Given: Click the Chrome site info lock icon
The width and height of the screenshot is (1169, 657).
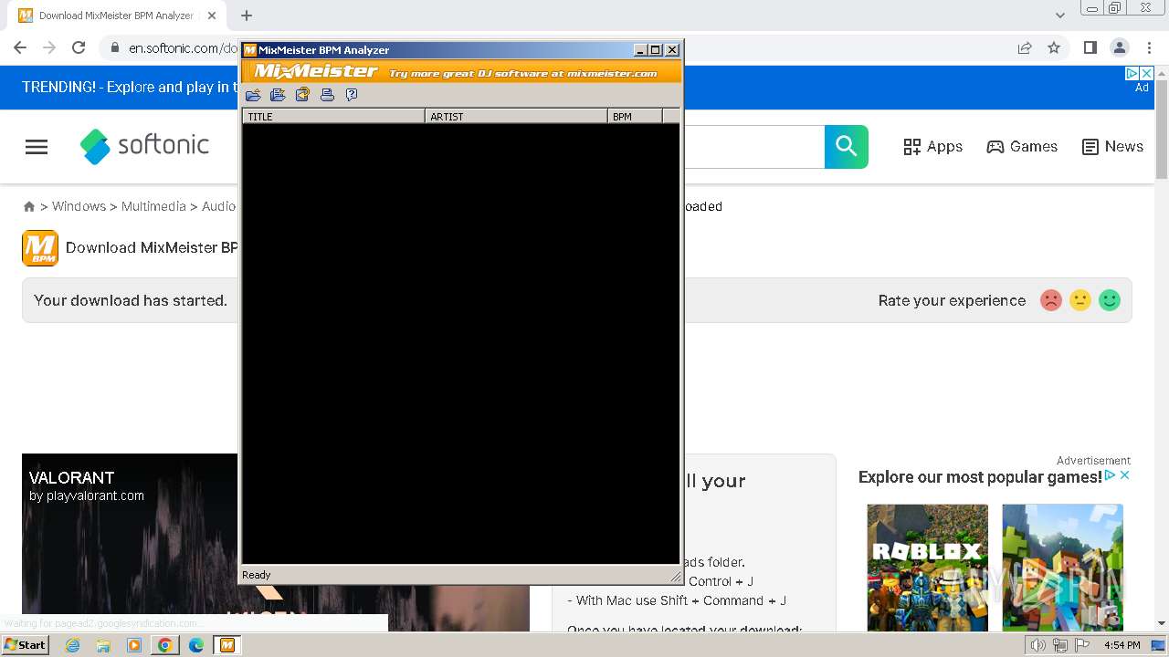Looking at the screenshot, I should tap(114, 48).
